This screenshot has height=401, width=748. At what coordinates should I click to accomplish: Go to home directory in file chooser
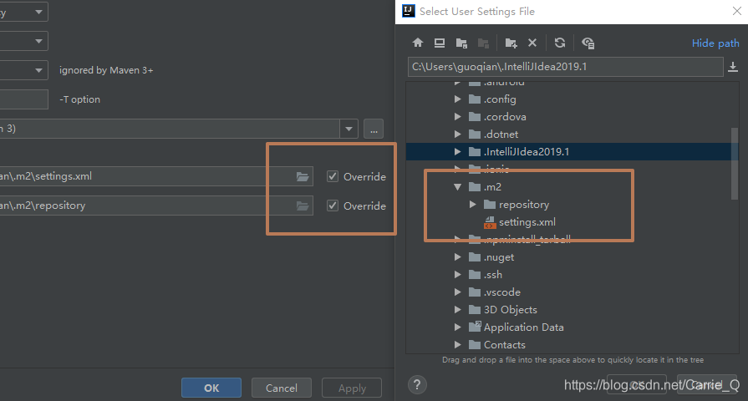pyautogui.click(x=418, y=43)
